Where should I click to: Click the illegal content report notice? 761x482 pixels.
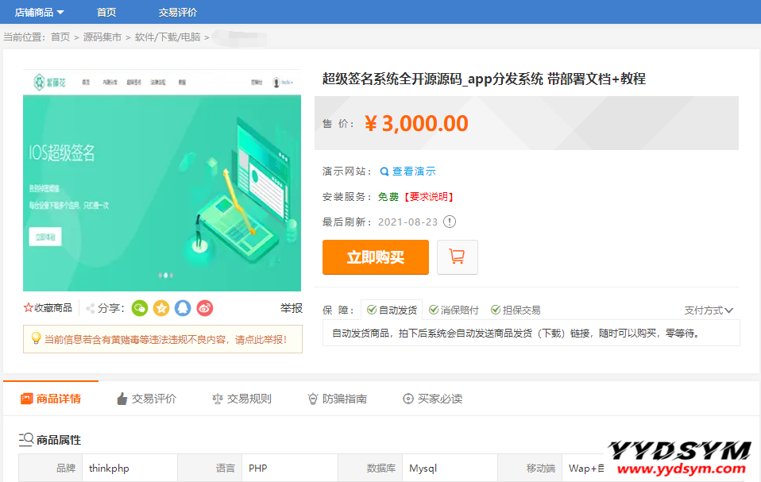coord(163,339)
